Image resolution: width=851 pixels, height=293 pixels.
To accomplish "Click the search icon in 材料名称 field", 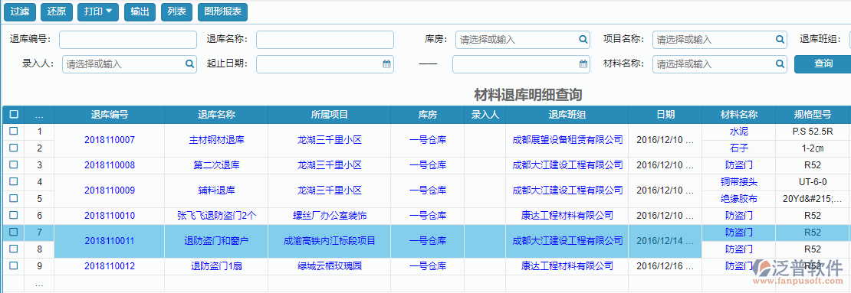I will [x=780, y=64].
